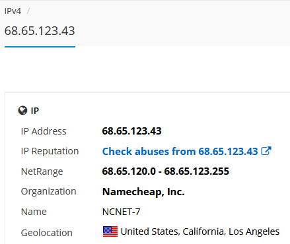Click the IP Reputation label
This screenshot has width=290, height=244.
coord(50,151)
